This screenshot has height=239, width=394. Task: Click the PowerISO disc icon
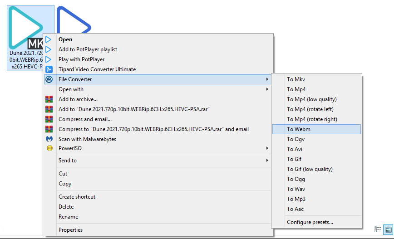(x=49, y=148)
